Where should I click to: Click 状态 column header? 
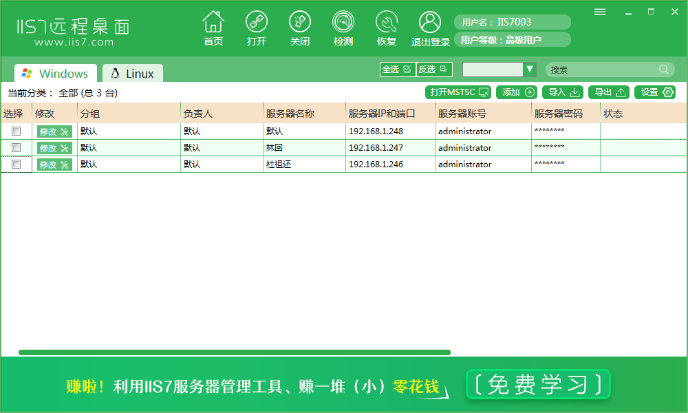pos(644,114)
